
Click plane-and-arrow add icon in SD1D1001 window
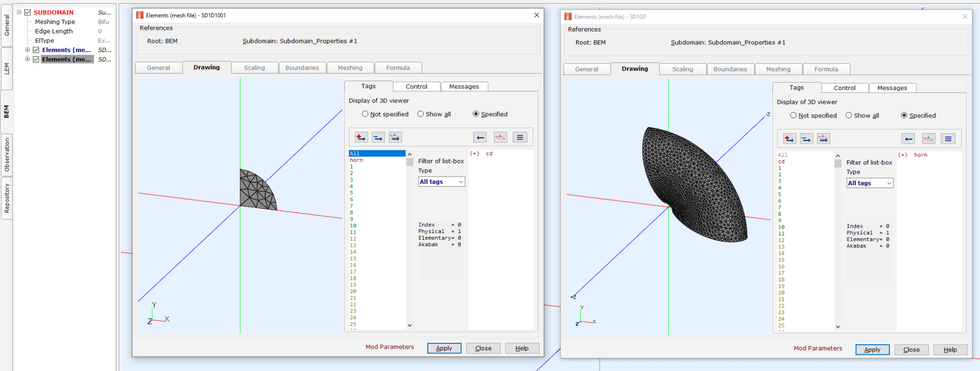pos(395,138)
